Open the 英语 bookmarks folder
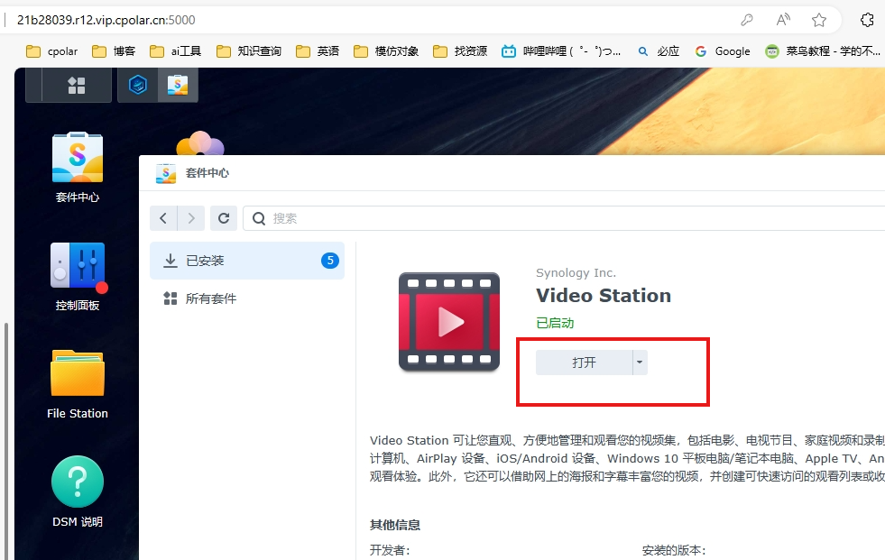 pyautogui.click(x=318, y=51)
